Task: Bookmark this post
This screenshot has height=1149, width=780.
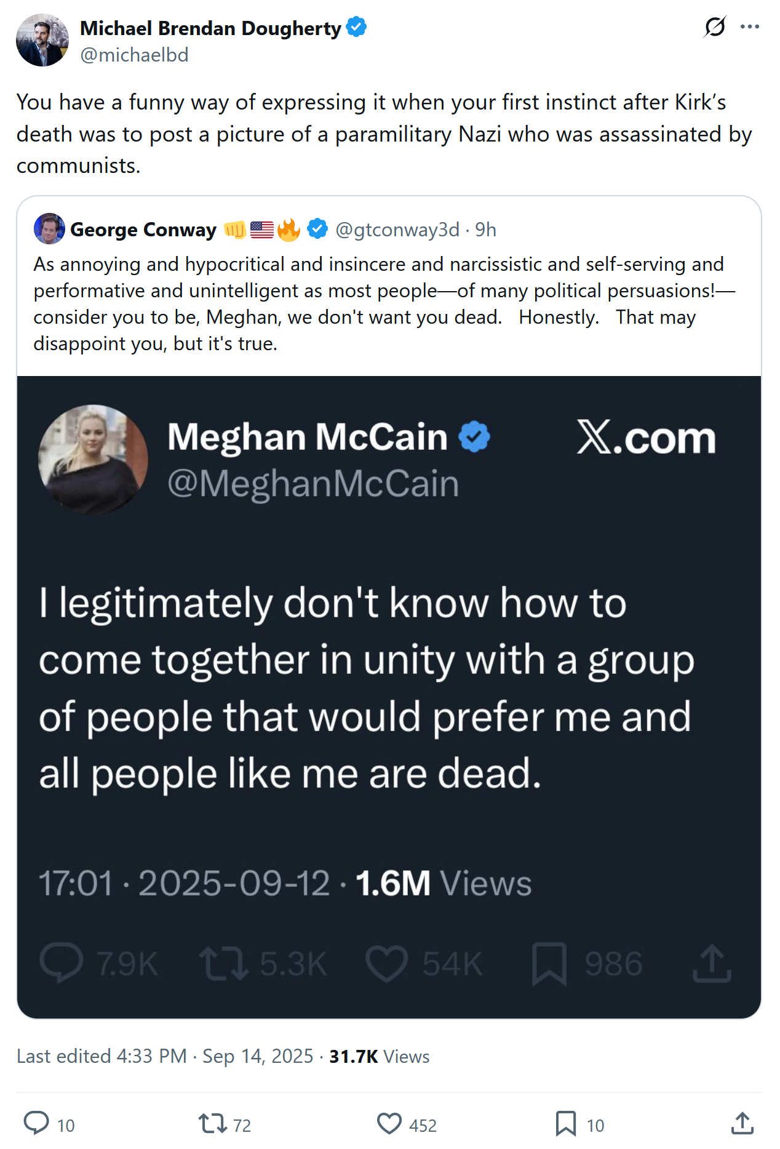Action: click(565, 1123)
